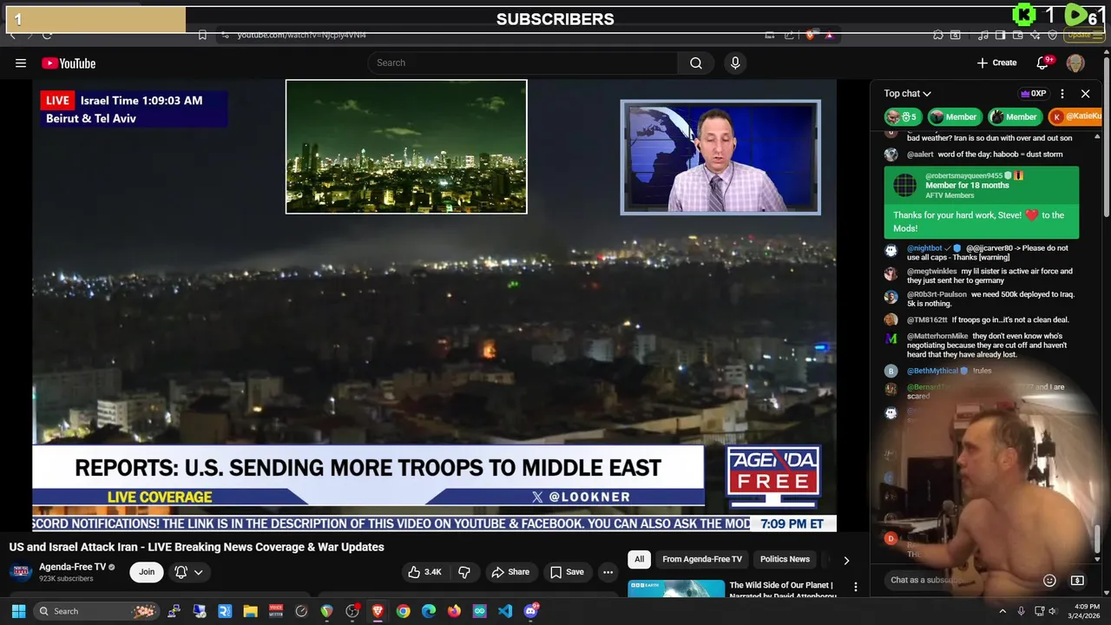Open File Explorer from taskbar
The height and width of the screenshot is (625, 1111).
point(250,611)
